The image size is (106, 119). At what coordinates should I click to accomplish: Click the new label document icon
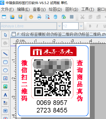(x=4, y=17)
